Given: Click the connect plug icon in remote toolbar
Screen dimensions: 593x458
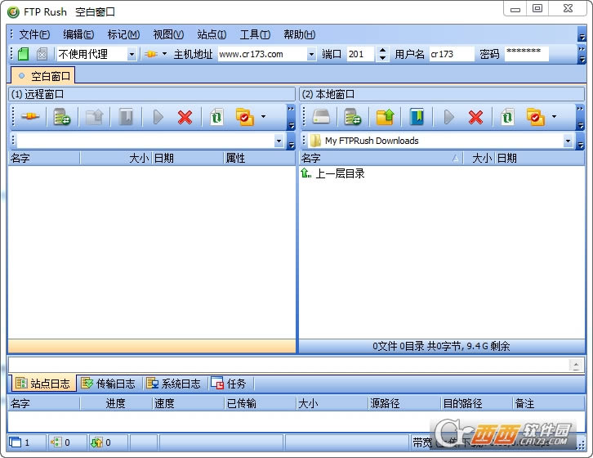Looking at the screenshot, I should (30, 118).
